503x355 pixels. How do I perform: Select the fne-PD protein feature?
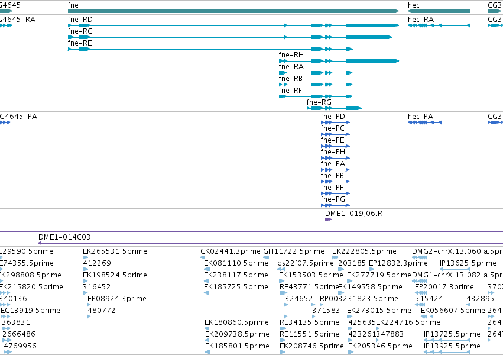335,122
